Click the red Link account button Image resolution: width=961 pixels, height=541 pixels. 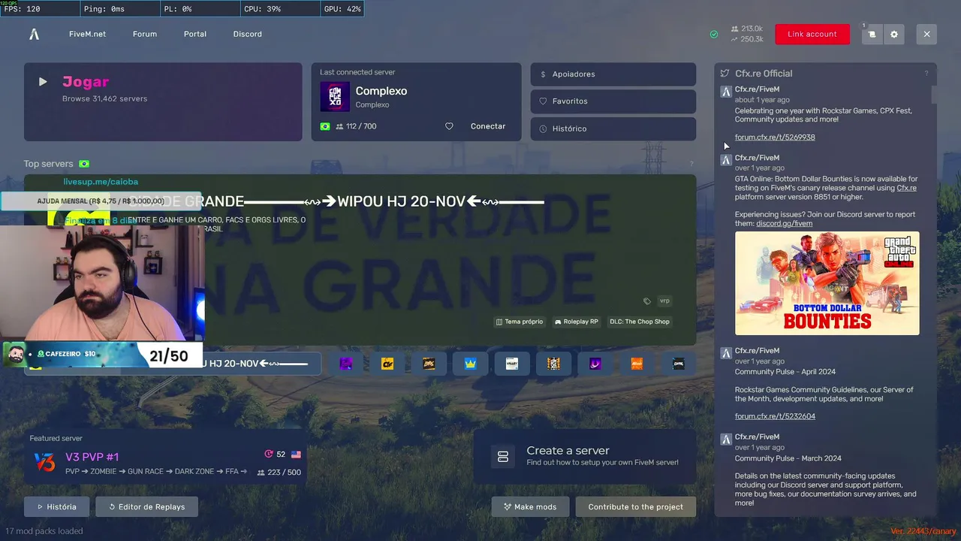pyautogui.click(x=812, y=34)
